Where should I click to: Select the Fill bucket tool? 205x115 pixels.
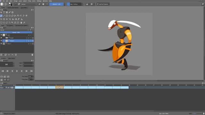point(13,19)
